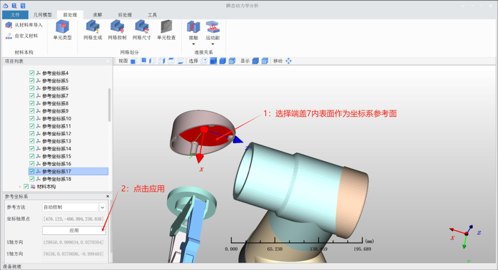The width and height of the screenshot is (498, 270).
Task: Switch to 求解 tab
Action: (x=97, y=15)
